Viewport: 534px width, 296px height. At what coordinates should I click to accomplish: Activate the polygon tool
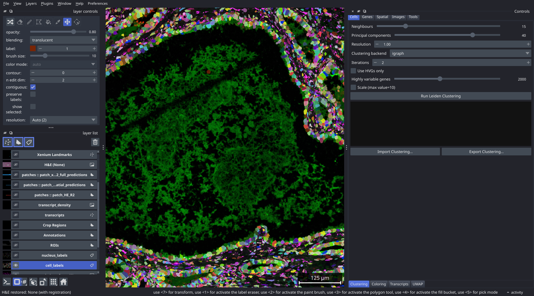(39, 22)
